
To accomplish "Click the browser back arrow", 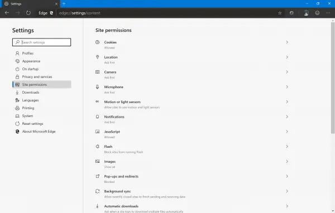I will (7, 13).
